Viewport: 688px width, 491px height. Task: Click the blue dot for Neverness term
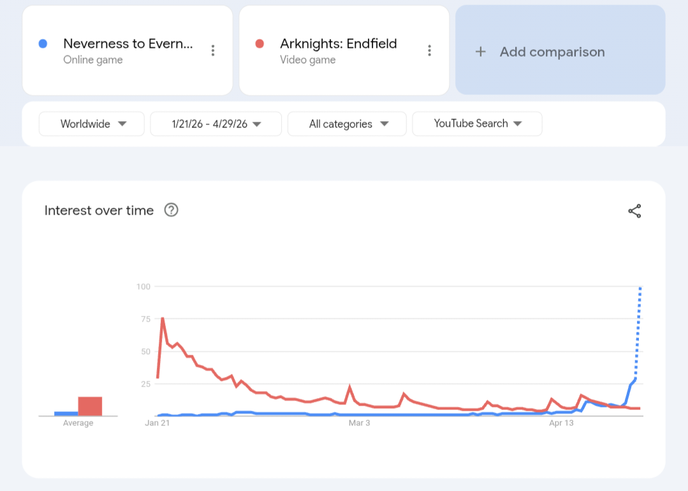pyautogui.click(x=43, y=44)
